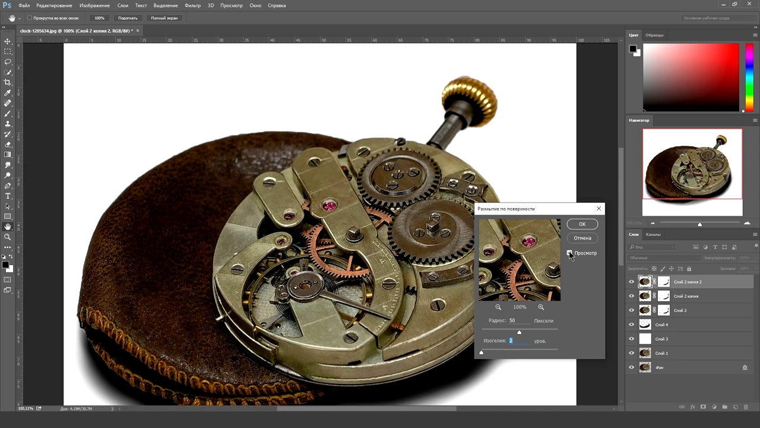The image size is (760, 428).
Task: Select the Move tool
Action: coord(8,41)
